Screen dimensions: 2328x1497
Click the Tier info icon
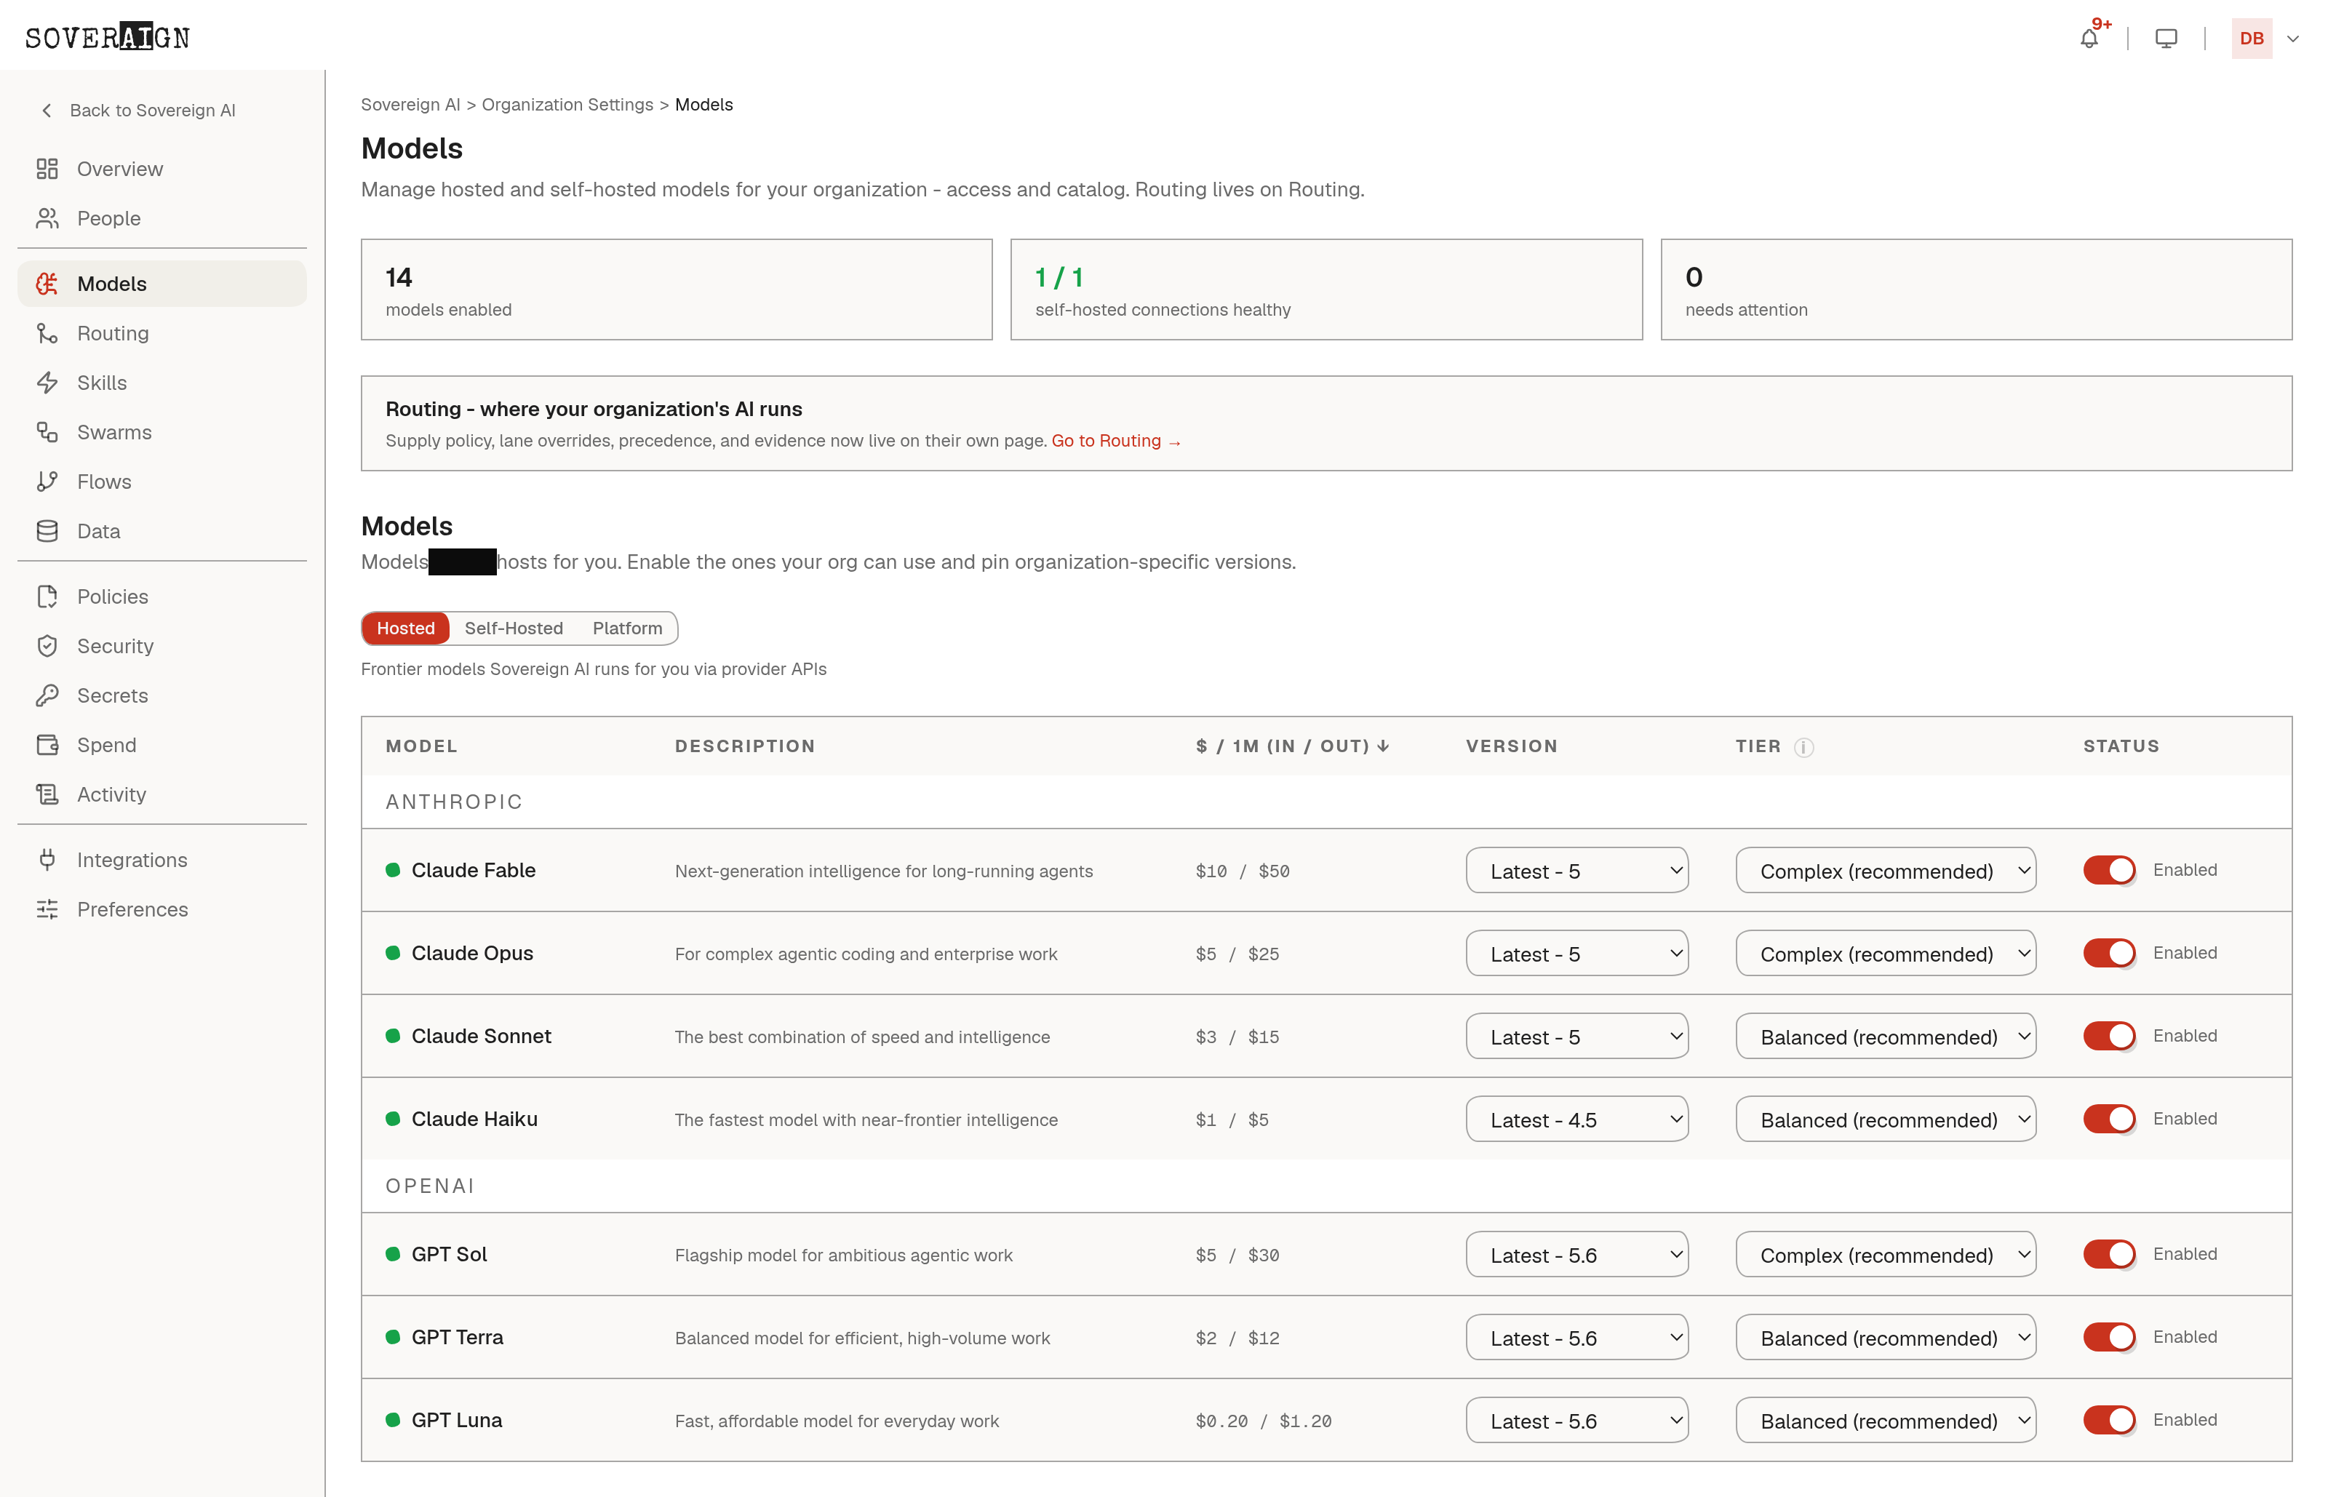(x=1803, y=748)
